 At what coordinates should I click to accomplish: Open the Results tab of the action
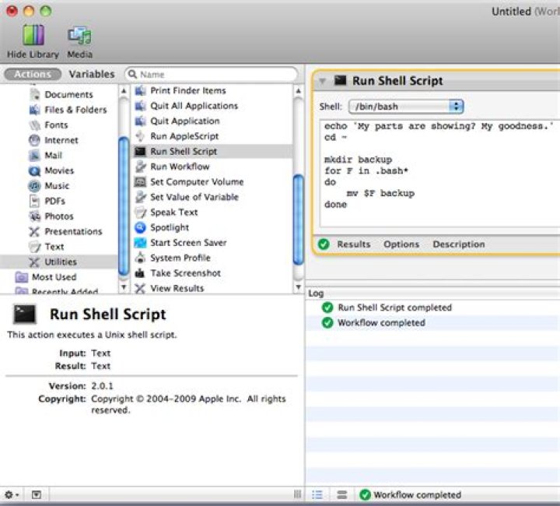click(354, 244)
